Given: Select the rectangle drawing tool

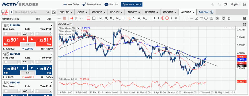Looking at the screenshot, I should (201, 18).
